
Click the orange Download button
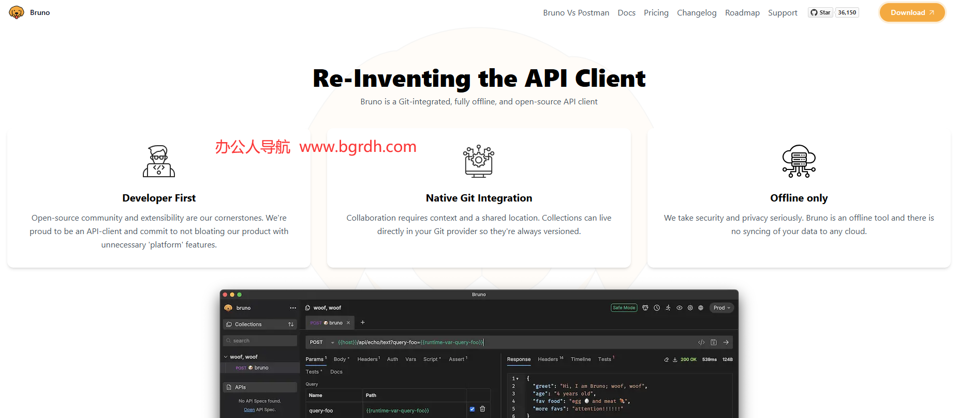pyautogui.click(x=912, y=12)
